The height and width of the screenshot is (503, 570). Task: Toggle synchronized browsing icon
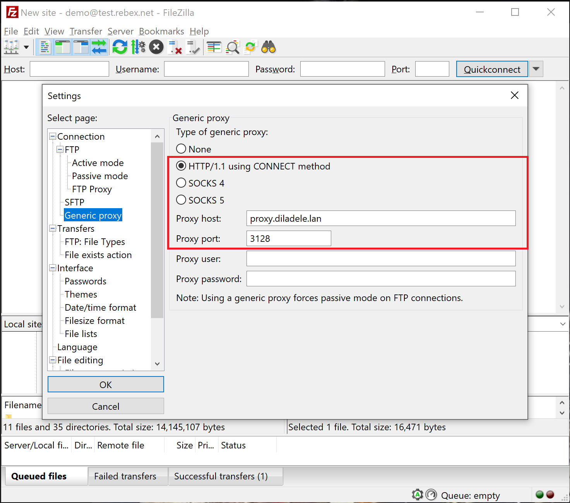point(251,47)
